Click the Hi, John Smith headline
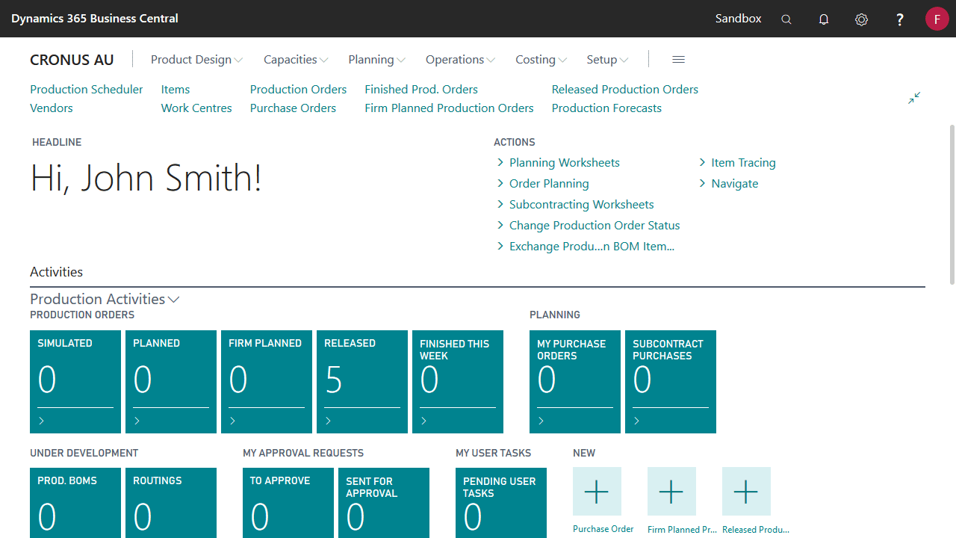The width and height of the screenshot is (956, 538). point(146,179)
